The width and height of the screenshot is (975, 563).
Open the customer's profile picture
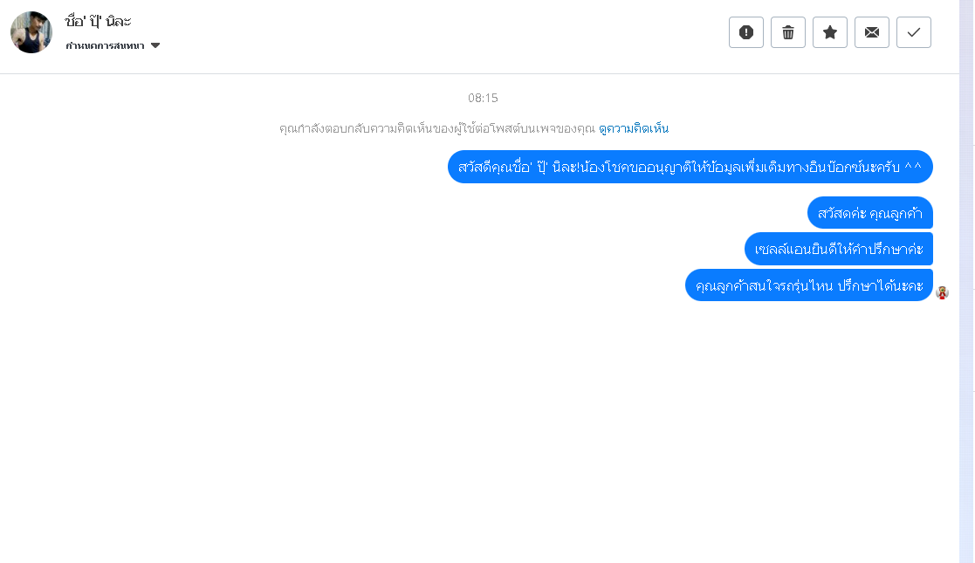click(31, 32)
